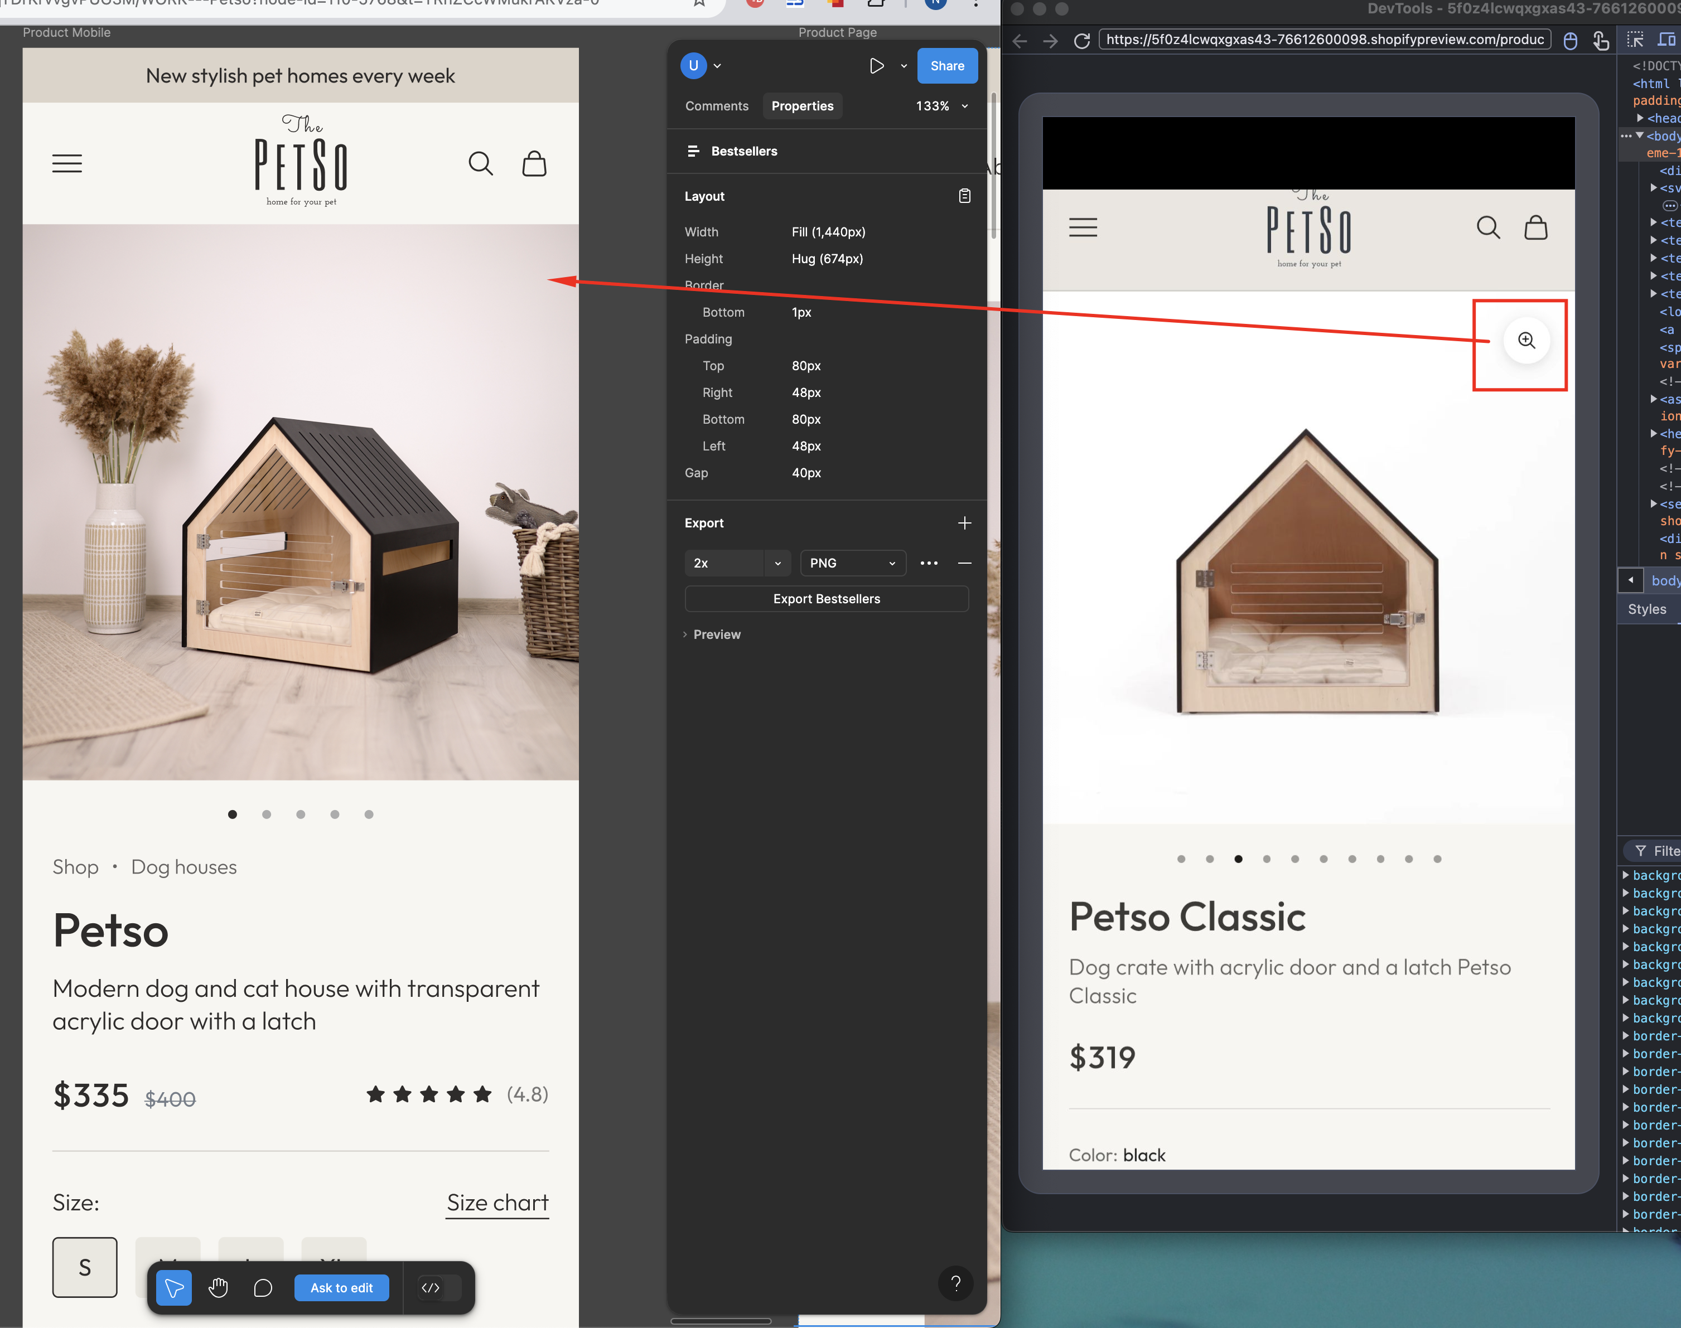Select size S option
The height and width of the screenshot is (1328, 1681).
(x=85, y=1267)
